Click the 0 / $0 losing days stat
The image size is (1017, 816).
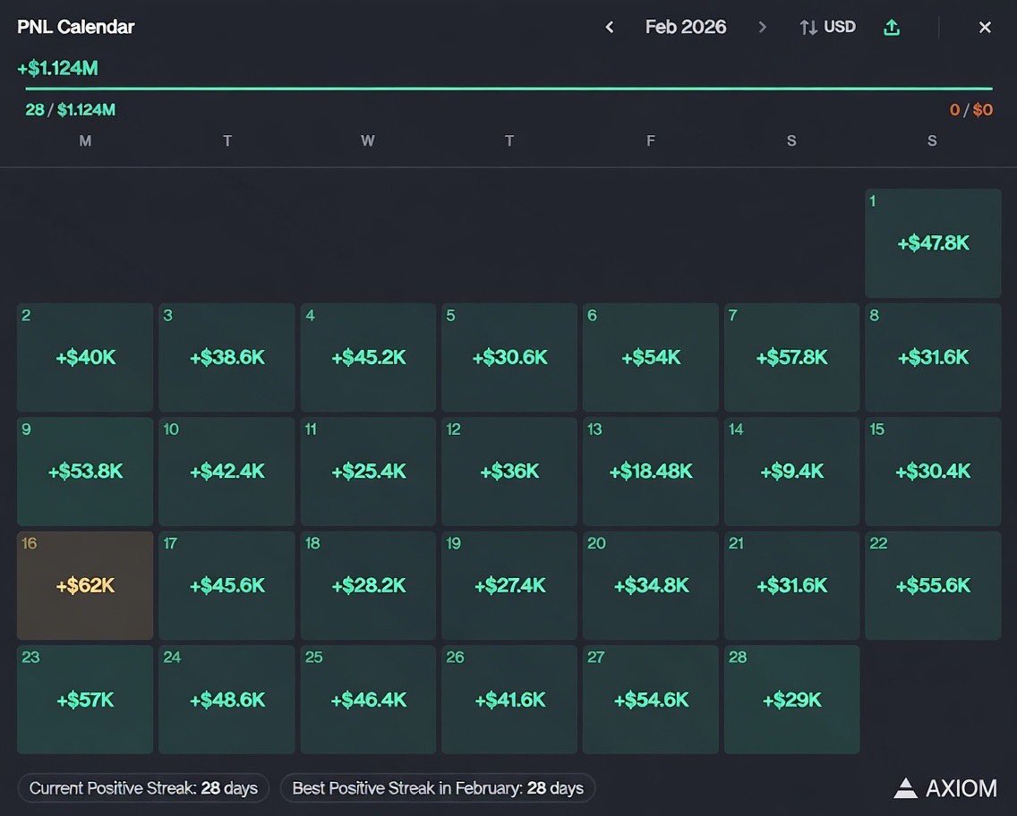click(971, 109)
